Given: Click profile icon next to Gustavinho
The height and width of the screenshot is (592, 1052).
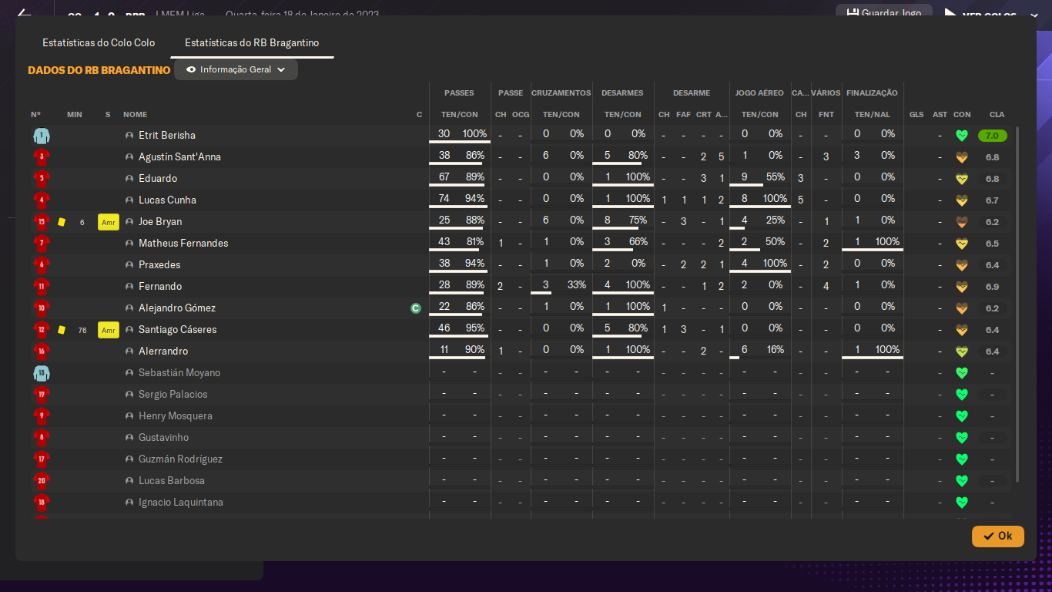Looking at the screenshot, I should tap(129, 438).
